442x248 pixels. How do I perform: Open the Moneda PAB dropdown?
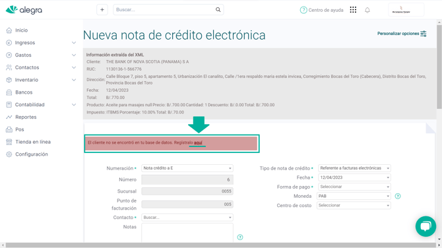pyautogui.click(x=354, y=196)
